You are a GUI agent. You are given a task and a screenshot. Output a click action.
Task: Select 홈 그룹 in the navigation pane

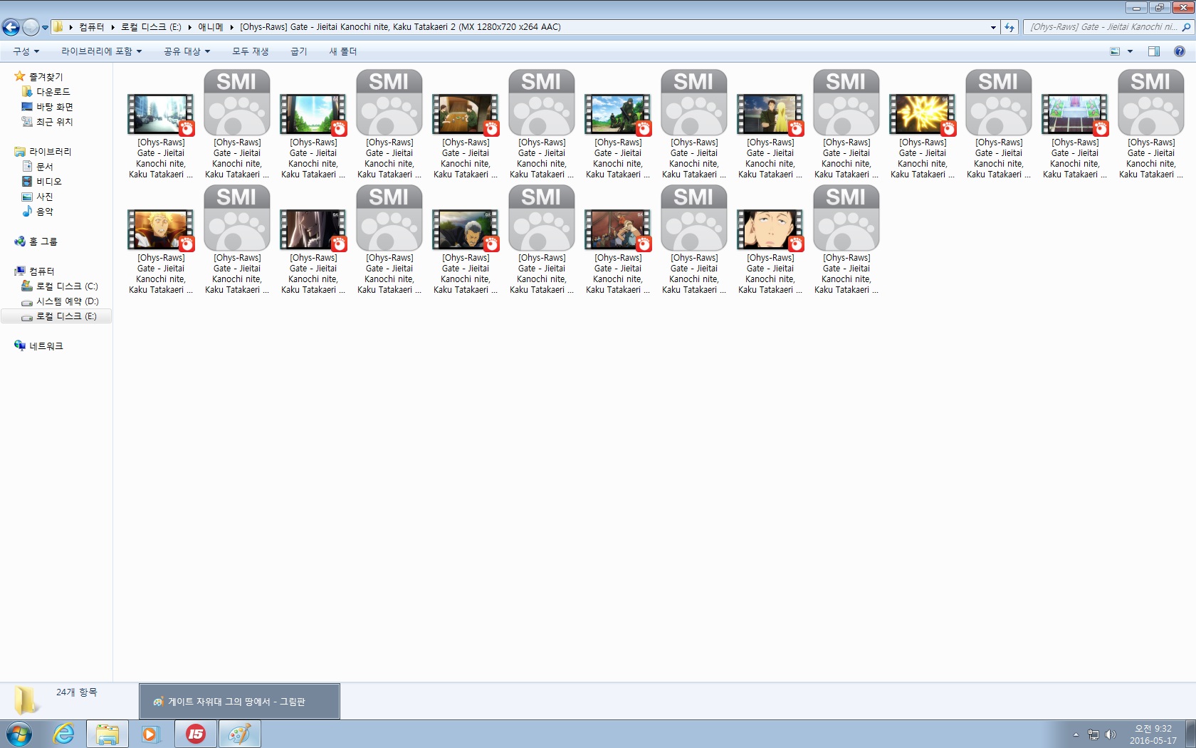tap(43, 241)
